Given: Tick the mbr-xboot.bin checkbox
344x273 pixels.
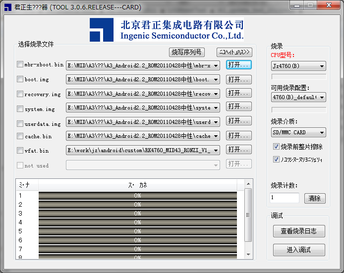Looking at the screenshot, I should click(20, 64).
